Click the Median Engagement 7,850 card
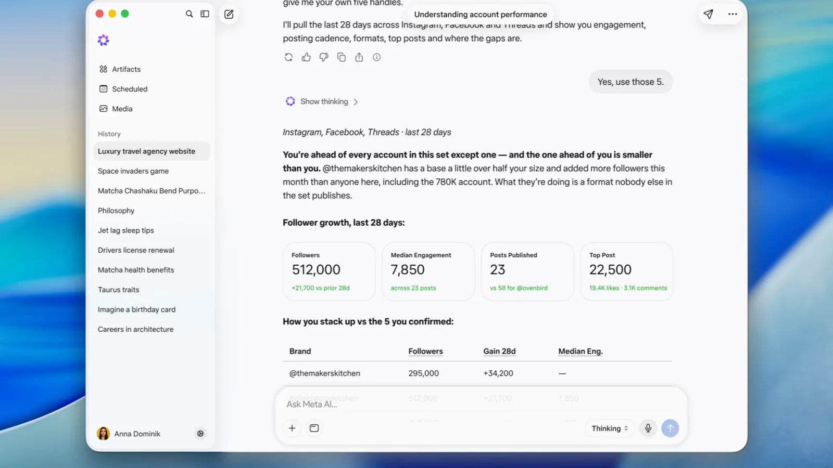 coord(428,271)
